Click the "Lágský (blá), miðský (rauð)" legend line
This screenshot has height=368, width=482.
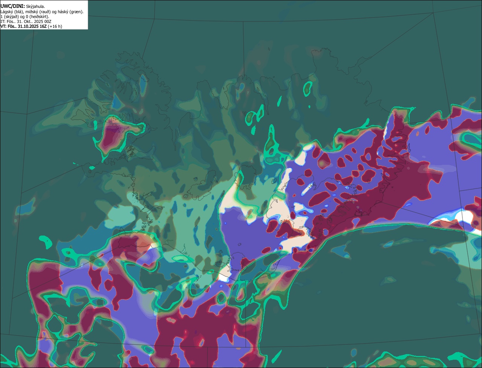pyautogui.click(x=42, y=12)
